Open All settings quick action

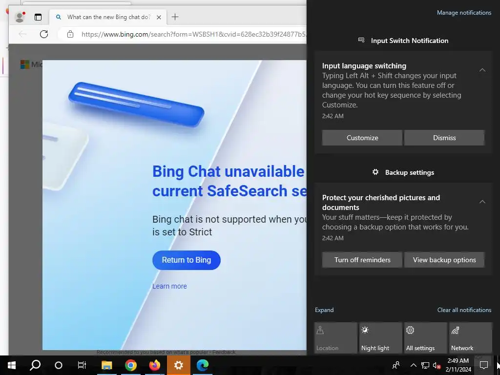coord(426,338)
